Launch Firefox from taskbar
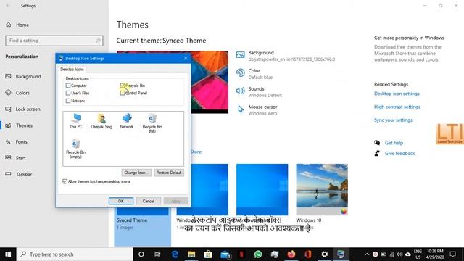464x261 pixels. point(291,254)
